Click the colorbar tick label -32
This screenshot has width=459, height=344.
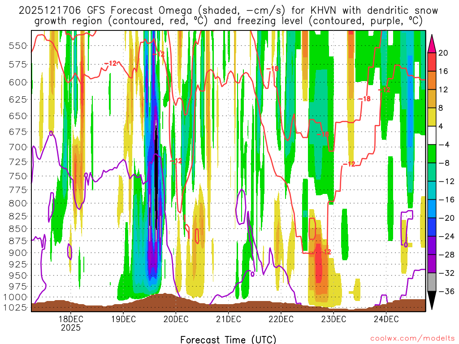[x=446, y=273]
